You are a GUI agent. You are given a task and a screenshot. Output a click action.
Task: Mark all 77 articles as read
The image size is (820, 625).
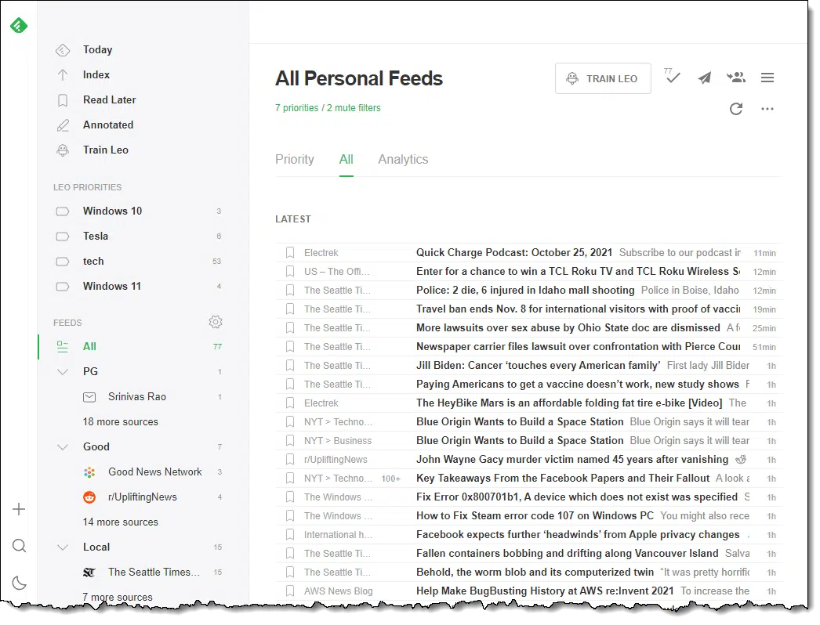672,76
